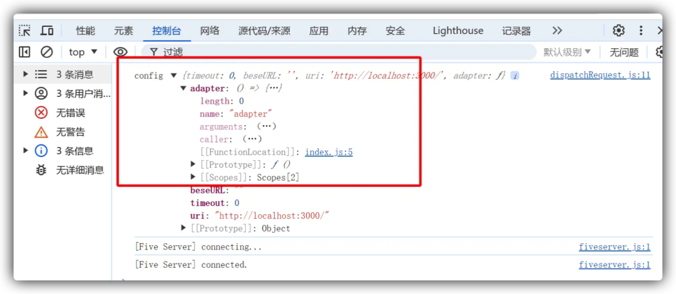This screenshot has height=294, width=676.
Task: Open DevTools settings gear icon
Action: point(618,31)
